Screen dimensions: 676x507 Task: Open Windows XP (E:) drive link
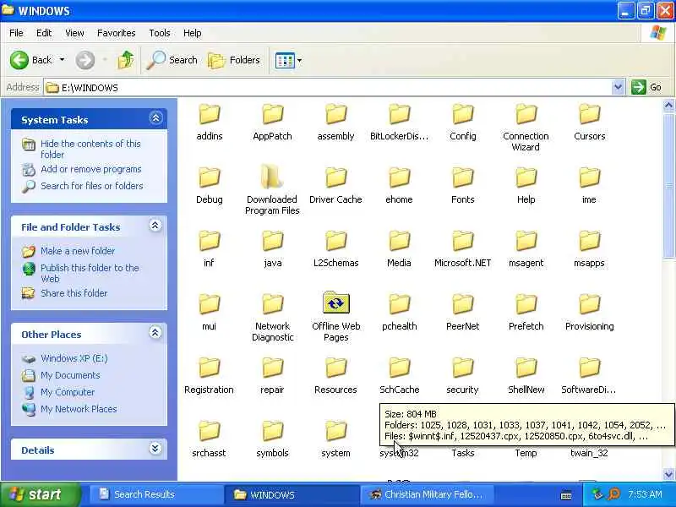click(74, 358)
